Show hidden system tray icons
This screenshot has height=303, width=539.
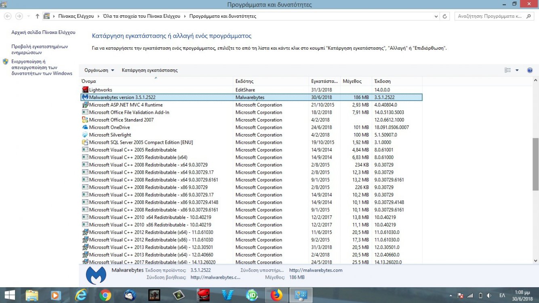(451, 295)
